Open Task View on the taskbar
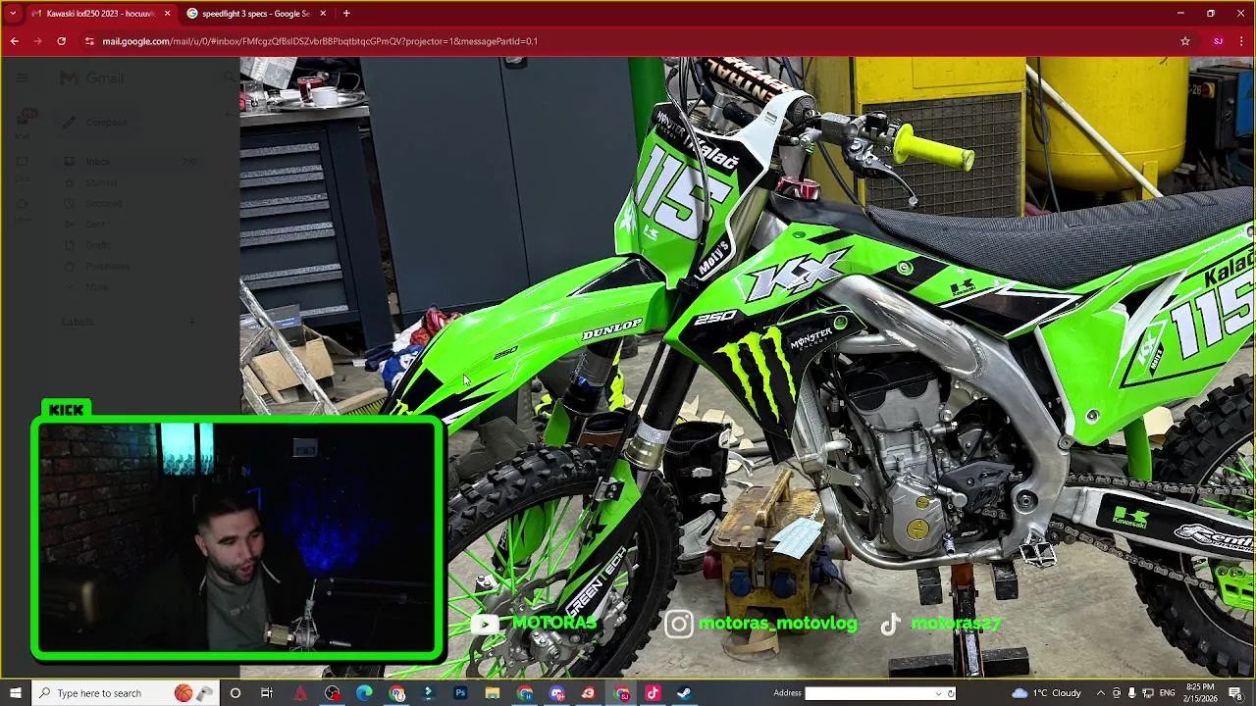Screen dimensions: 1256x706 coord(267,693)
